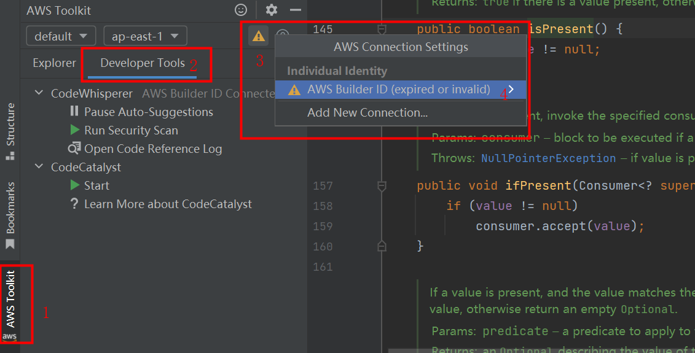Click Open Code Reference Log
This screenshot has height=353, width=695.
pos(153,149)
